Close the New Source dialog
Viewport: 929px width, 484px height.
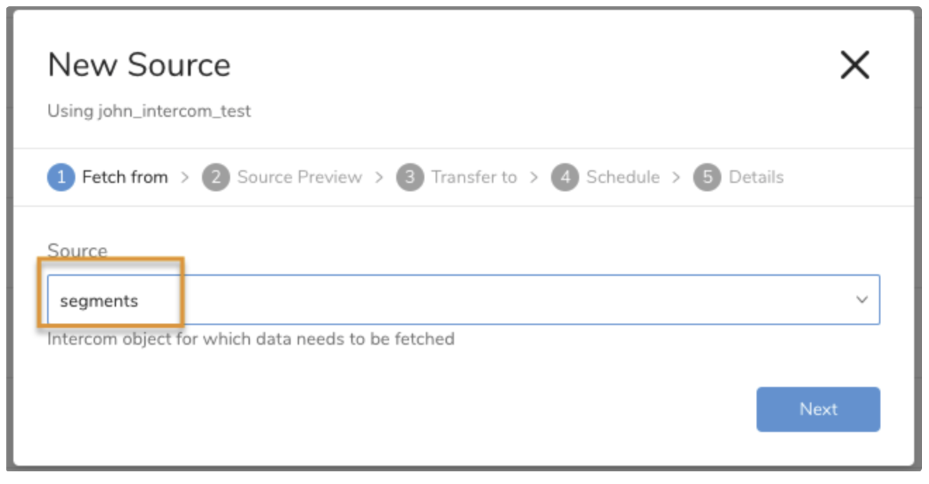point(855,65)
